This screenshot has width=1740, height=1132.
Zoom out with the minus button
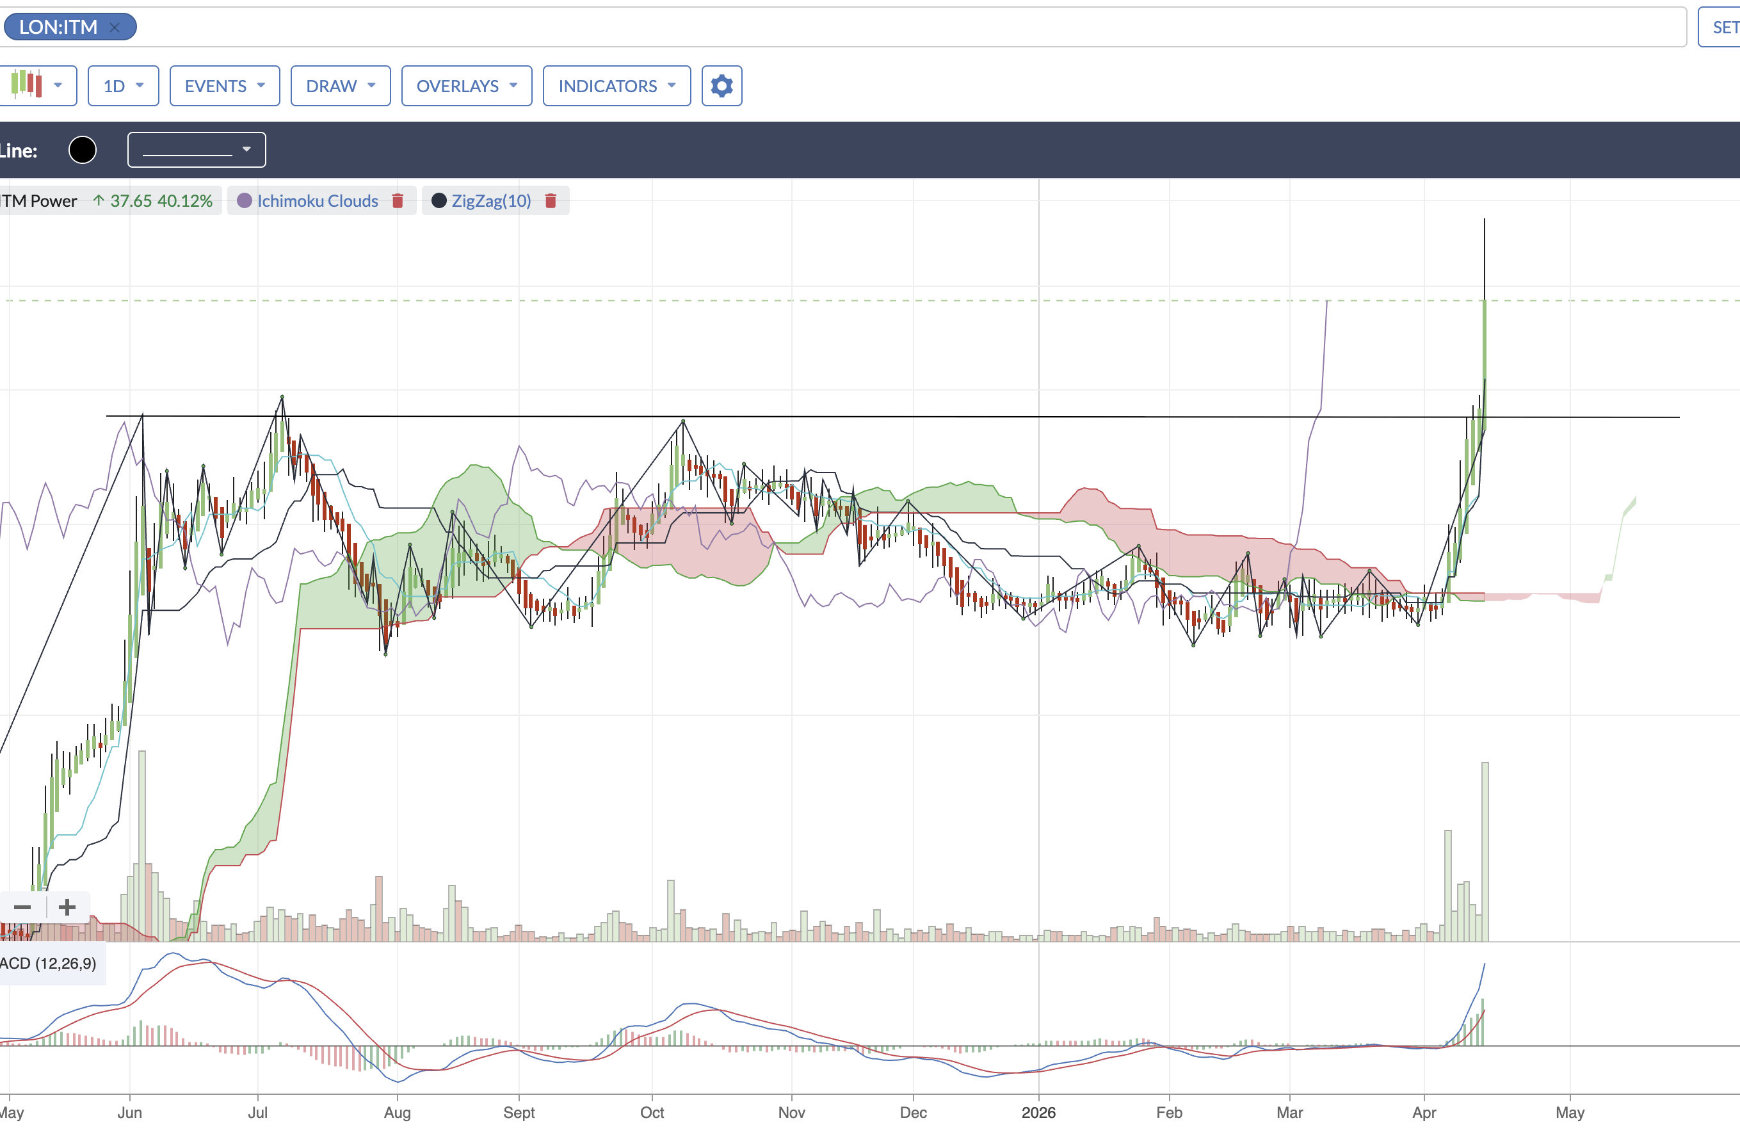[22, 907]
